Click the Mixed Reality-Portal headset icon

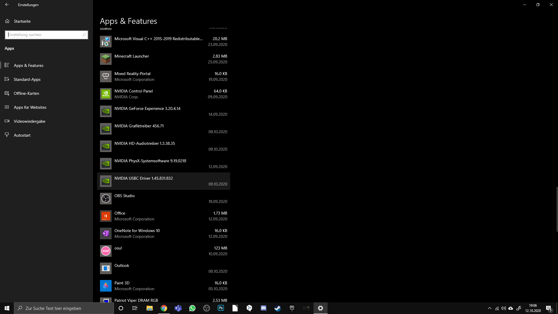click(105, 76)
